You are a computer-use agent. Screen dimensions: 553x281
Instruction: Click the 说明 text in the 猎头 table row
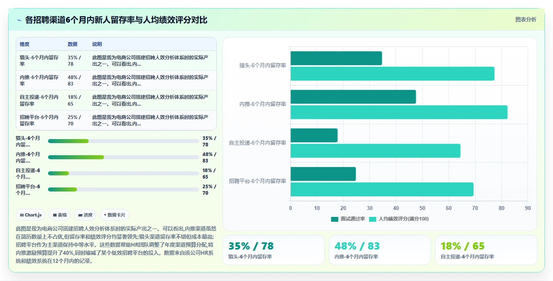point(150,60)
